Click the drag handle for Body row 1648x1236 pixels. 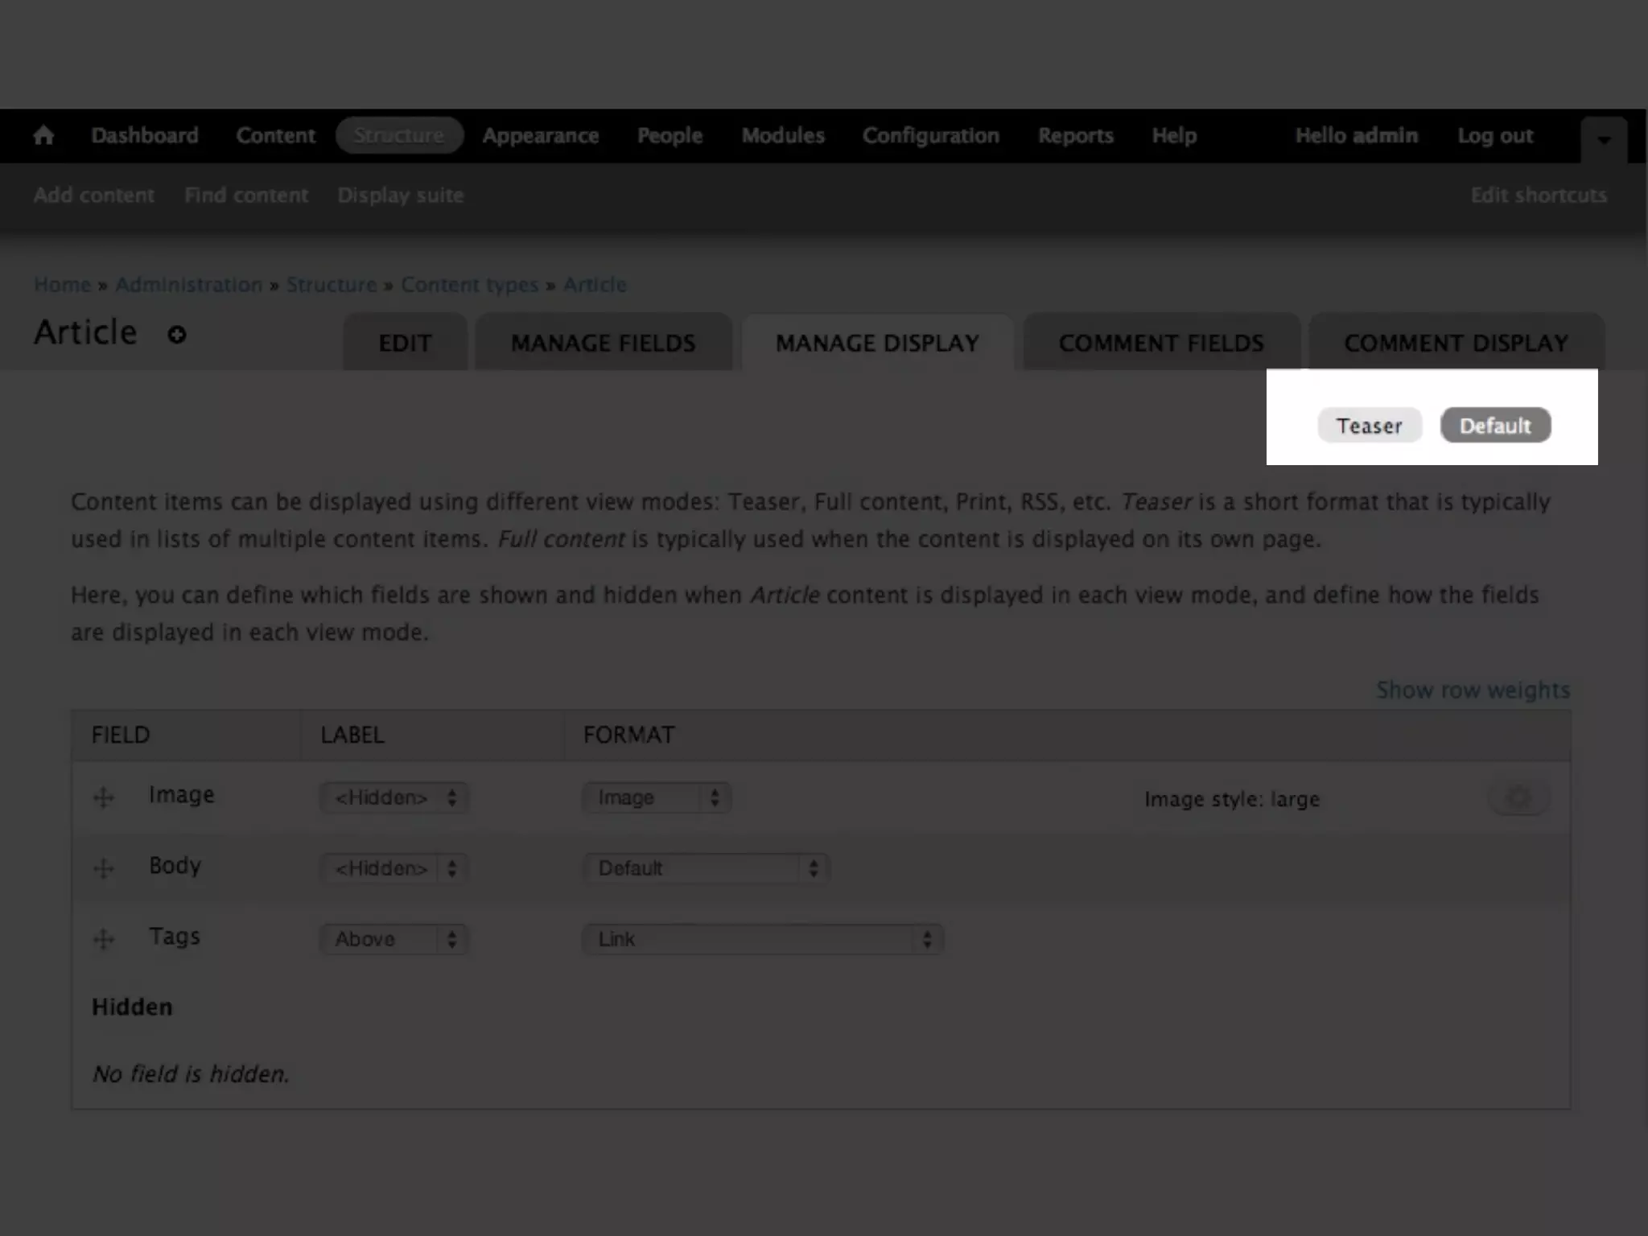pyautogui.click(x=104, y=868)
